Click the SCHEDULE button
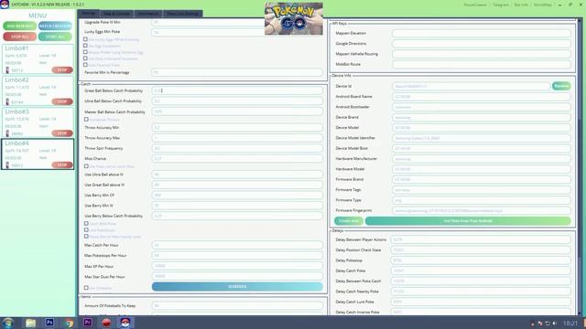The height and width of the screenshot is (329, 586). click(237, 286)
